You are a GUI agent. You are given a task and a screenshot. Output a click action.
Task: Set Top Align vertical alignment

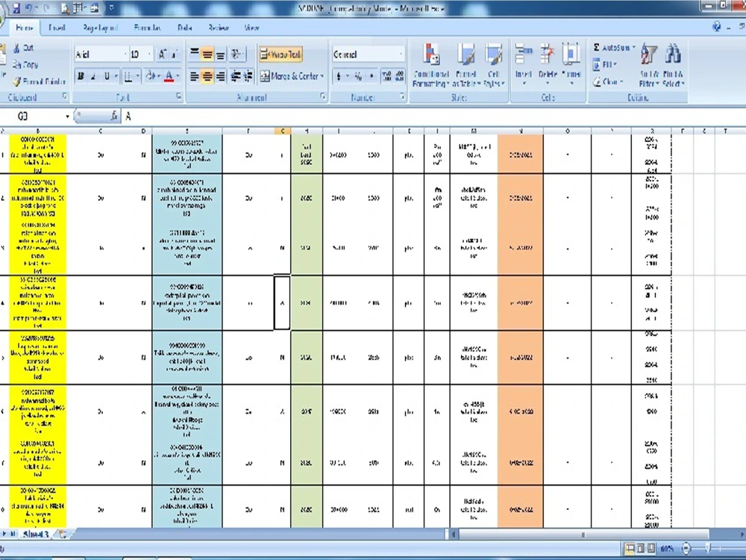point(195,55)
